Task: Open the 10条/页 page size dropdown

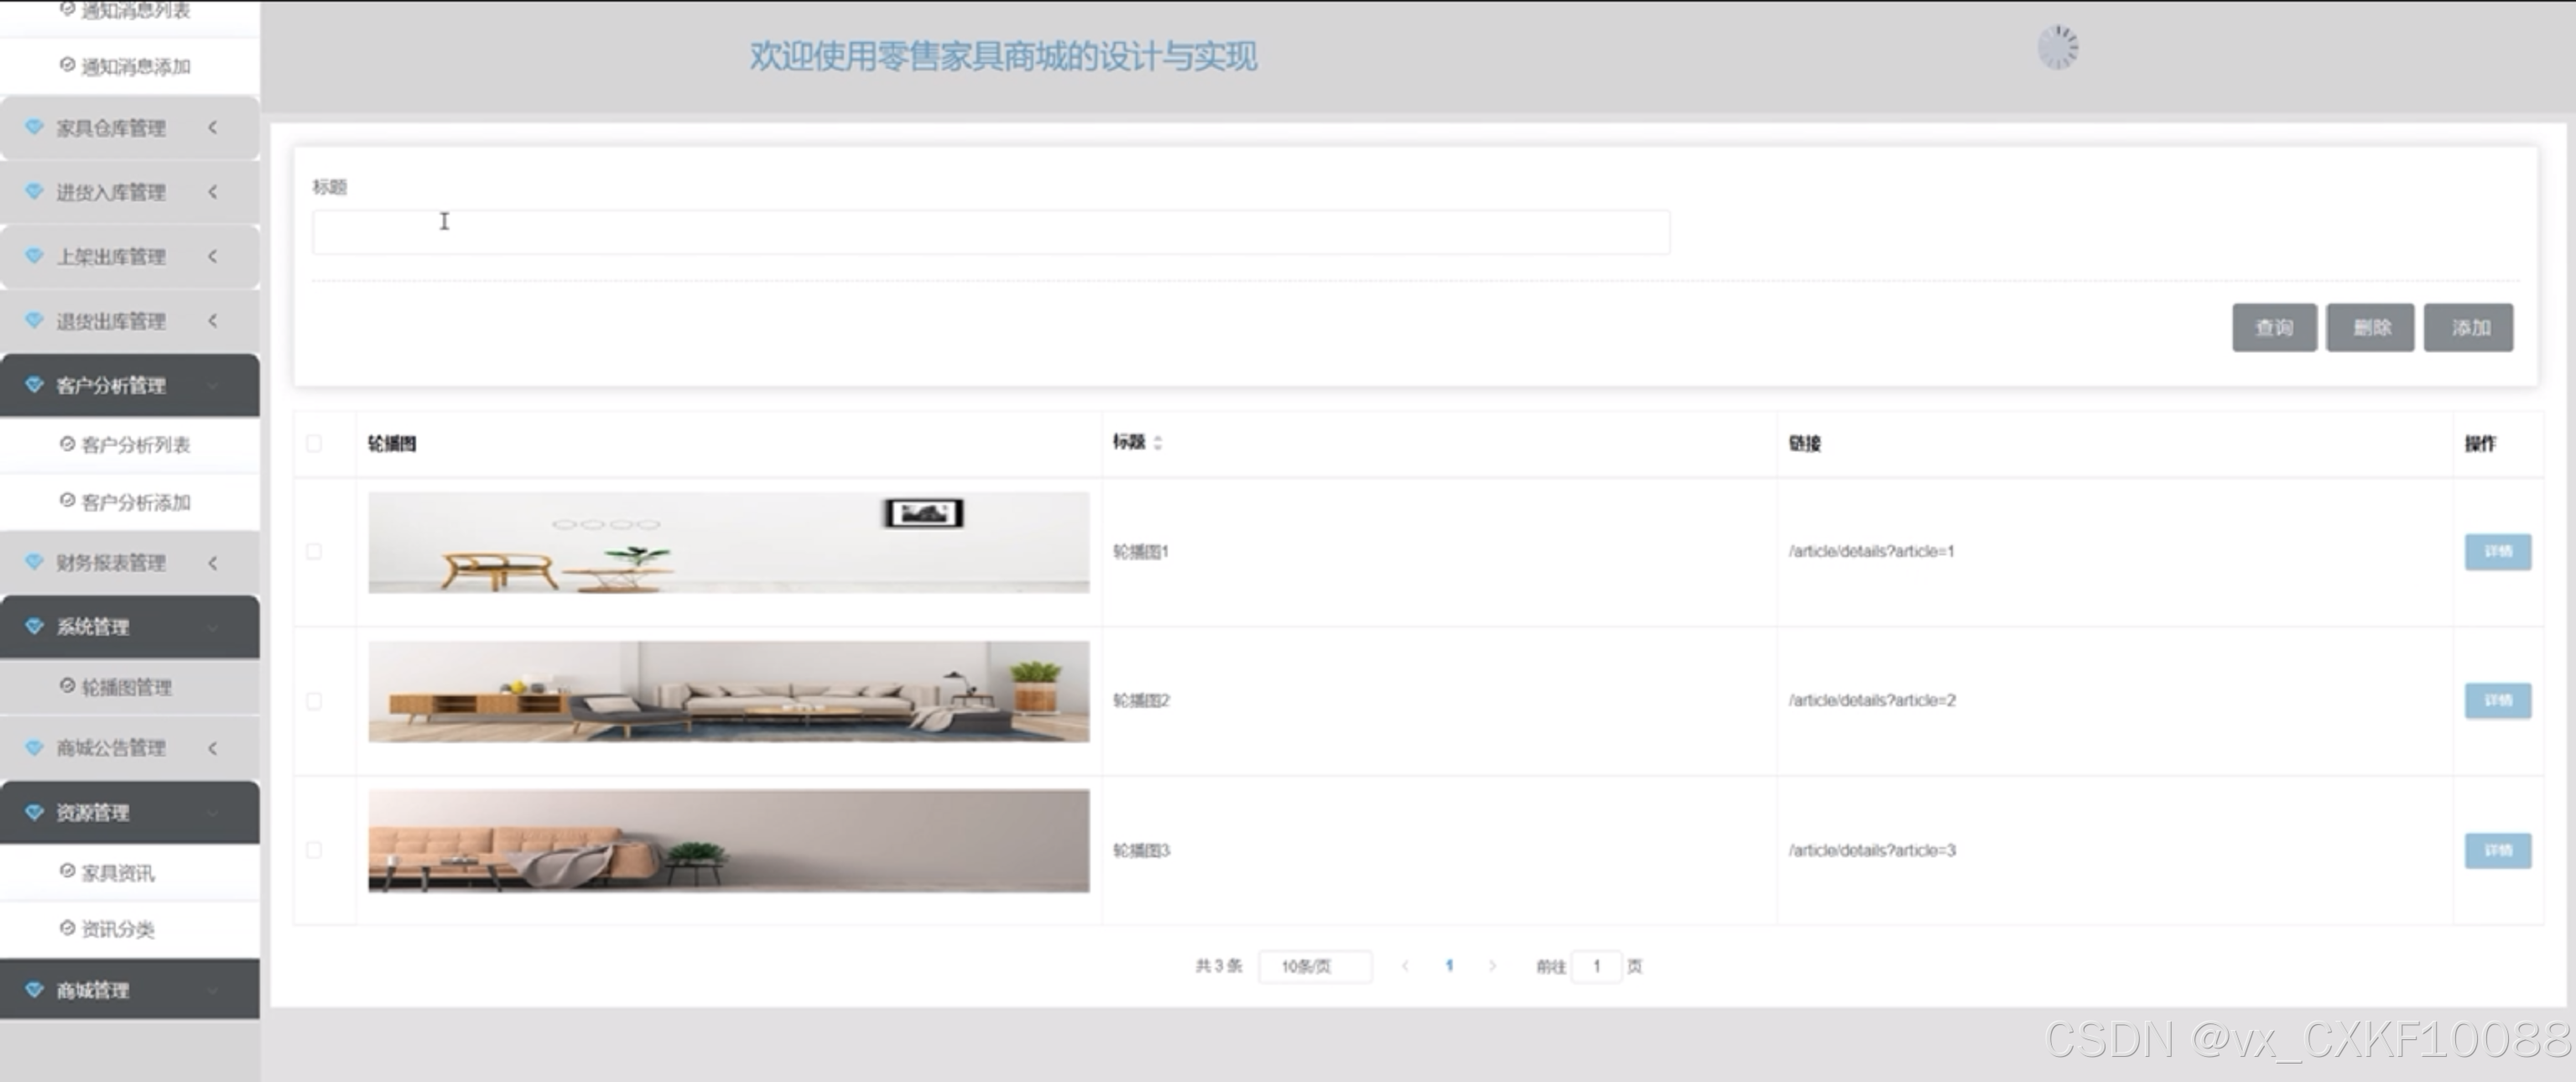Action: [1314, 966]
